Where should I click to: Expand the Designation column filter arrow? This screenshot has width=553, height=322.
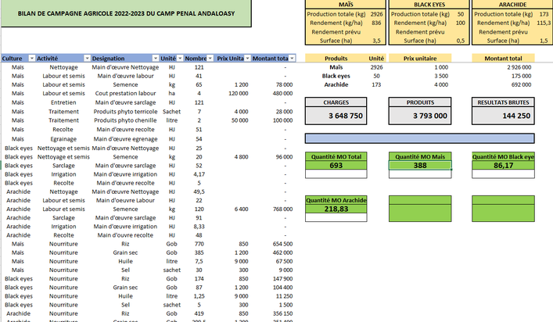154,59
